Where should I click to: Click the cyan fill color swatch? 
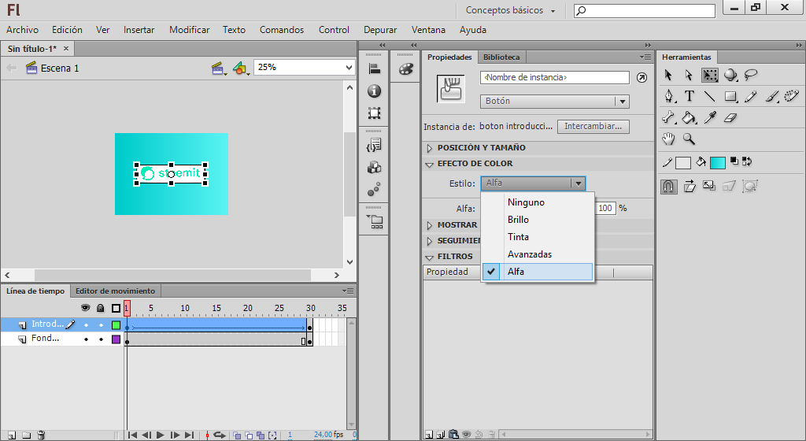click(x=718, y=163)
